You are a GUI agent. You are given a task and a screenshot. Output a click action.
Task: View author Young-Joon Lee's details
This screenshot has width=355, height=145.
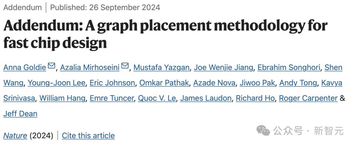[57, 83]
